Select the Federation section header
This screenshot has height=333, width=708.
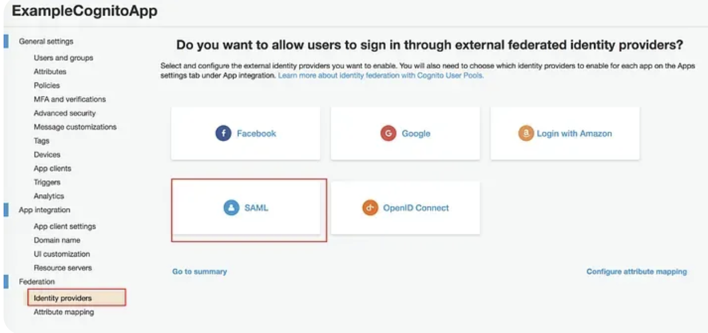(37, 282)
